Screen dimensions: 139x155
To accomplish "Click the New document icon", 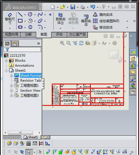I will 53,7.
